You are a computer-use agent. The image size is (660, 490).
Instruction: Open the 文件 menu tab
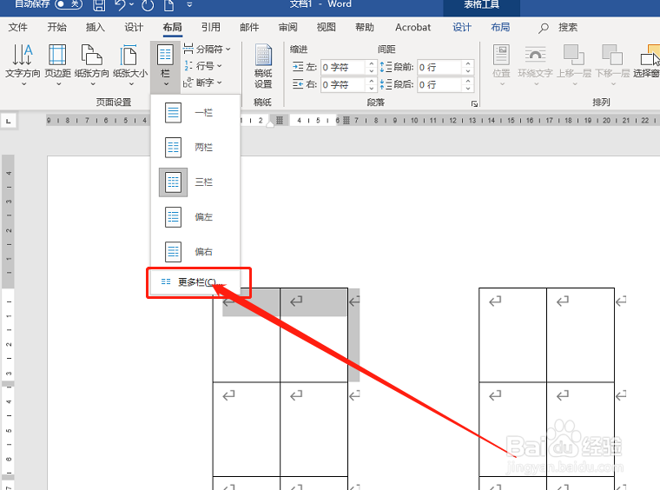point(17,27)
